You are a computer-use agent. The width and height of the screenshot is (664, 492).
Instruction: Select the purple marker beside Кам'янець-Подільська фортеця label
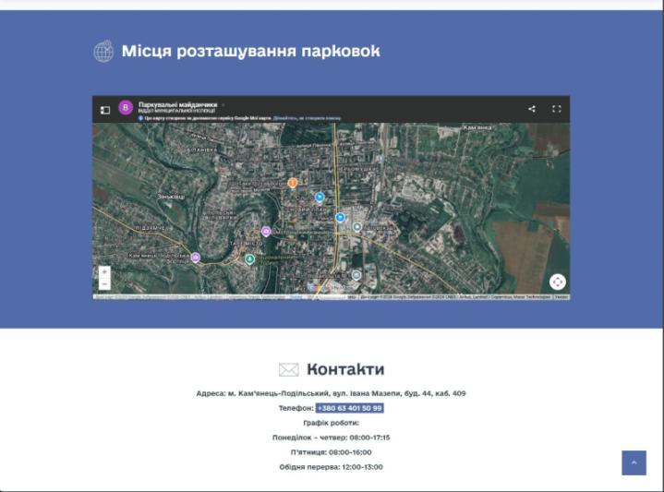point(195,258)
